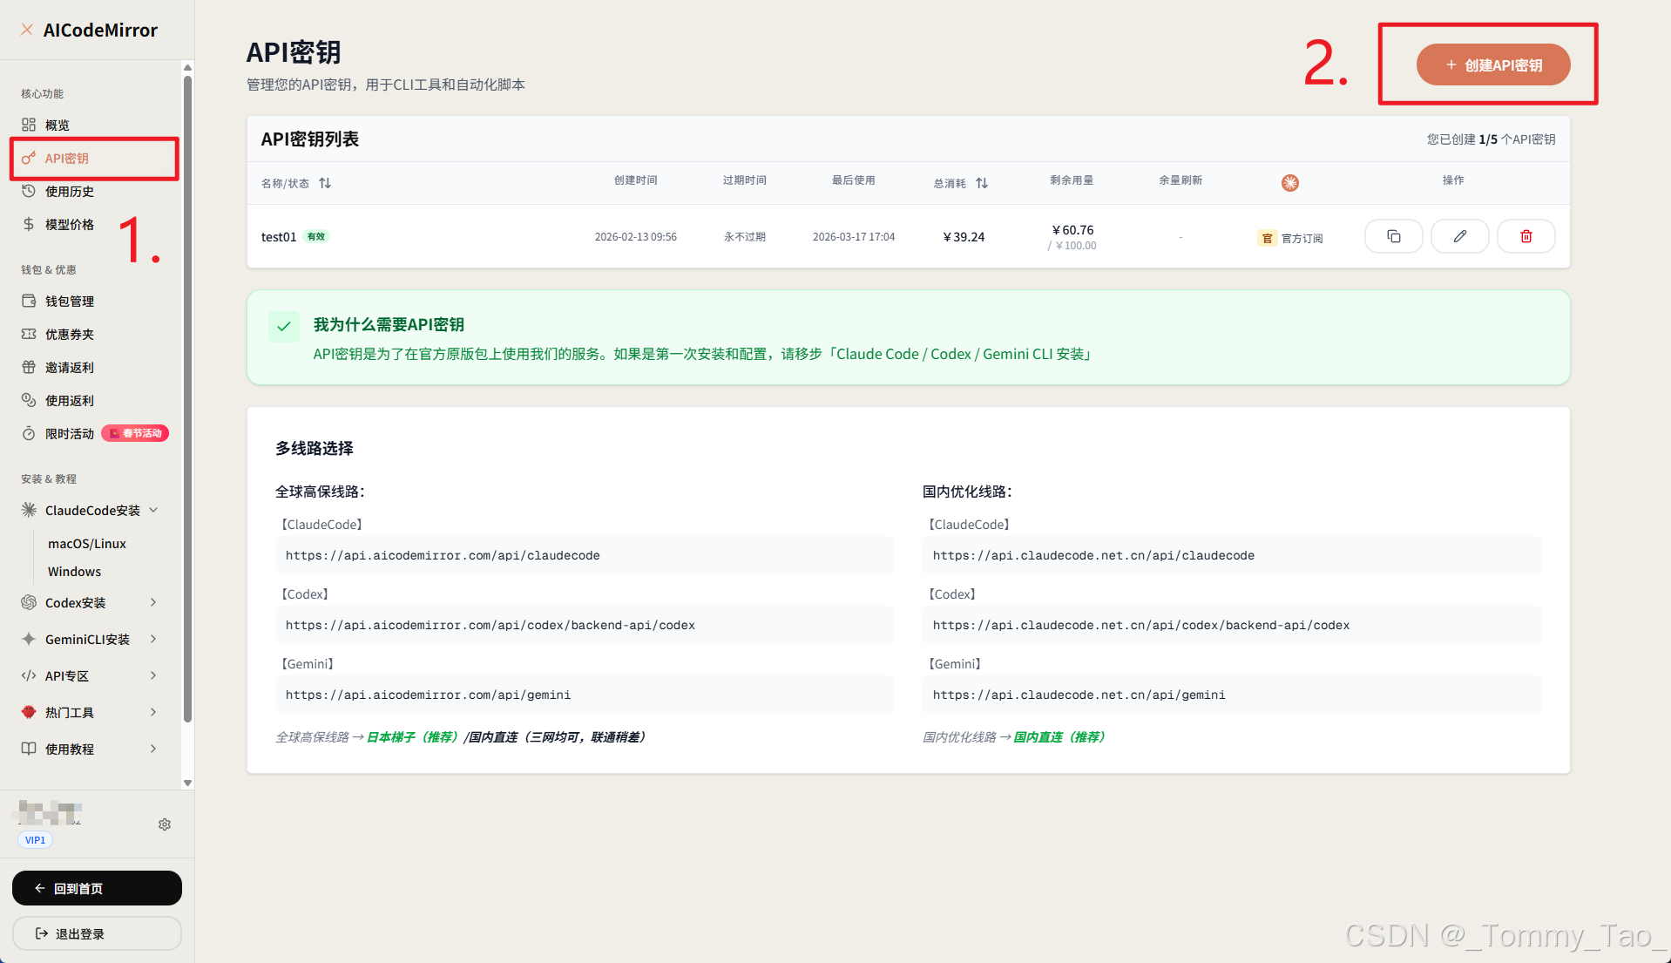Select the dollar icon for 模型价格
Screen dimensions: 1671x963
coord(29,224)
